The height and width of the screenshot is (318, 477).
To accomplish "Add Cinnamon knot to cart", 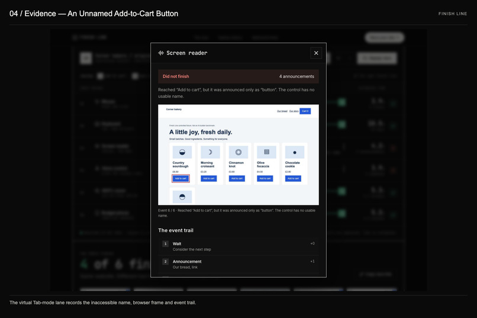I will tap(237, 178).
